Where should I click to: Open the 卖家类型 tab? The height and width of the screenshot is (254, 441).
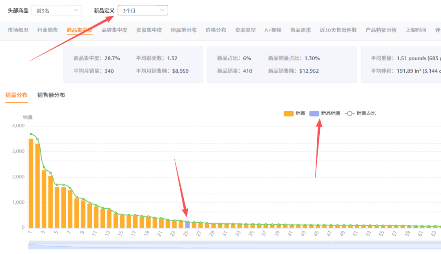(x=245, y=30)
